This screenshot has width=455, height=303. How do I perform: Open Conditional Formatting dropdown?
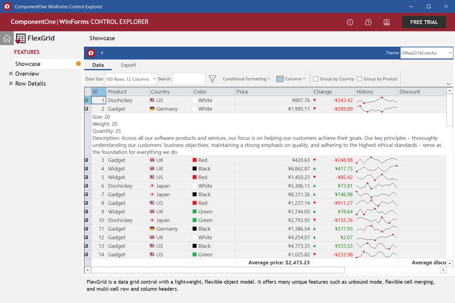[246, 79]
